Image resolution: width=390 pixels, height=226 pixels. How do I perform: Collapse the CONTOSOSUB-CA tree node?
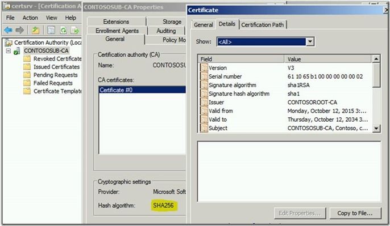click(x=9, y=51)
